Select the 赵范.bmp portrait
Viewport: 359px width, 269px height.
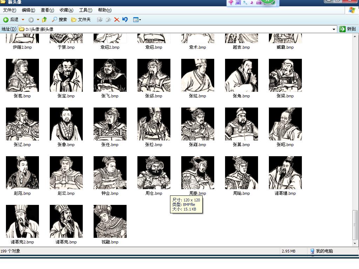(22, 173)
